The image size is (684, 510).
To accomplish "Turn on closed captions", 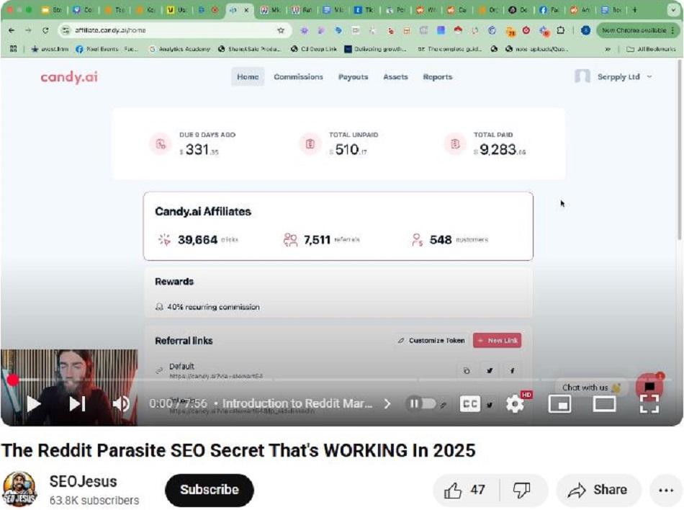I will [470, 403].
